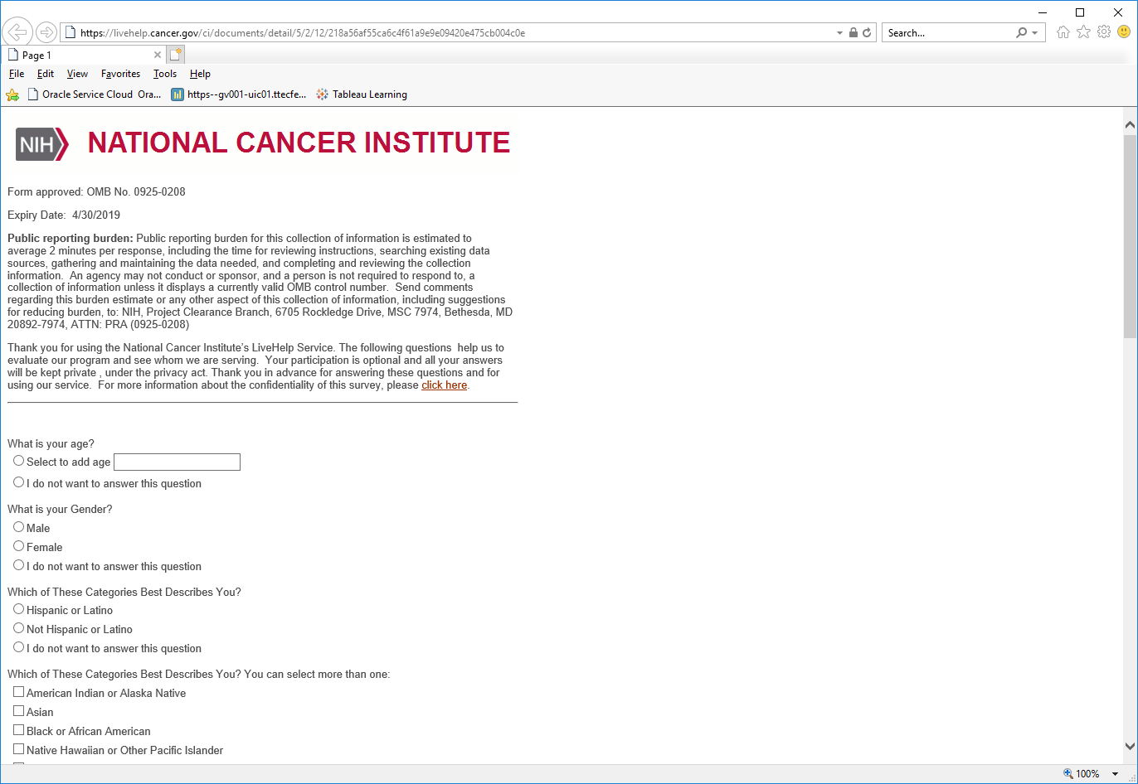This screenshot has height=784, width=1138.
Task: Open the browser Tools gear icon
Action: (x=1104, y=32)
